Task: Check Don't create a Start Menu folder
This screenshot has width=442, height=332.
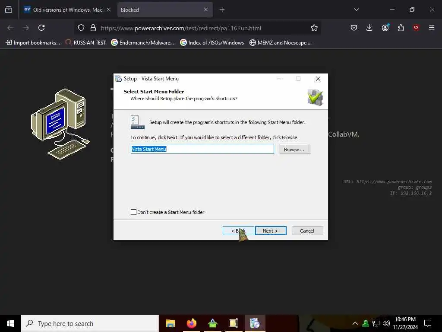Action: [134, 212]
